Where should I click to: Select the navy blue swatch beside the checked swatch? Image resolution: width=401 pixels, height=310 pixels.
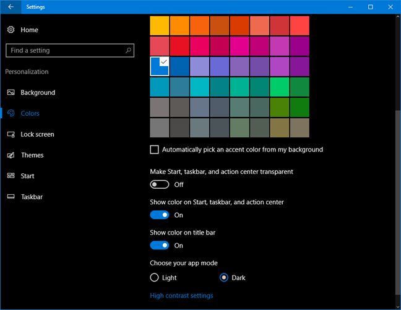[x=179, y=66]
